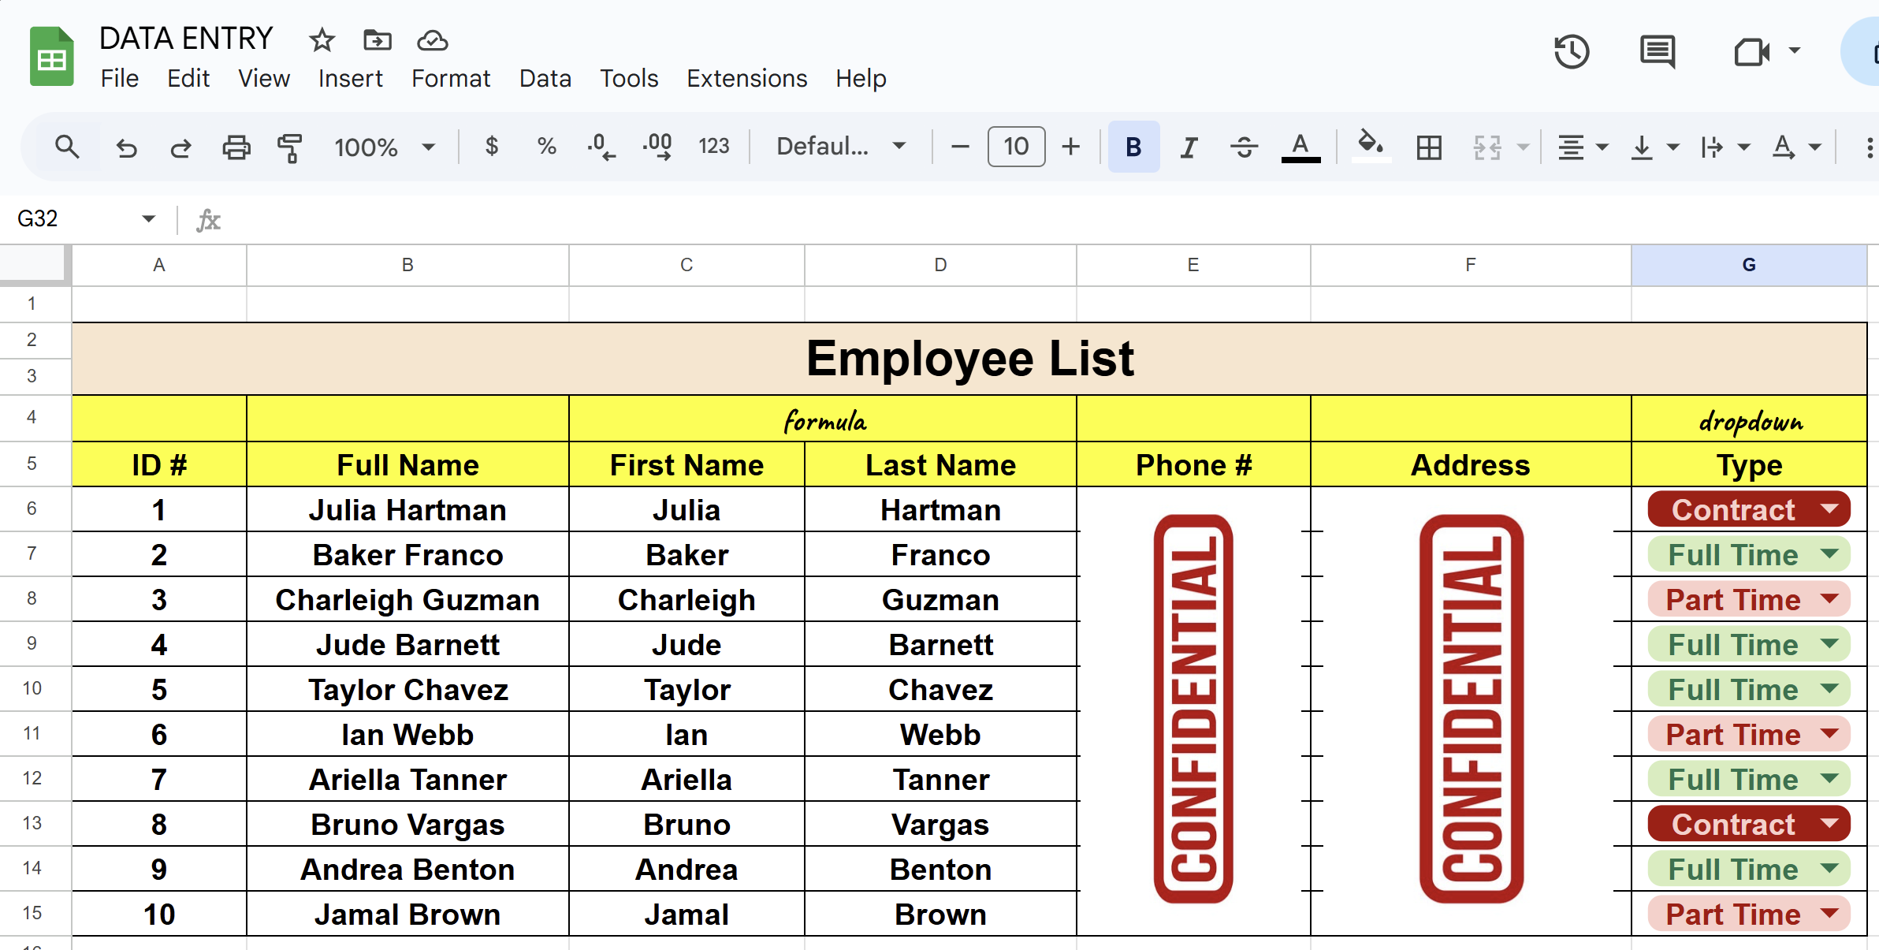The width and height of the screenshot is (1879, 950).
Task: Star the DATA ENTRY document
Action: point(322,40)
